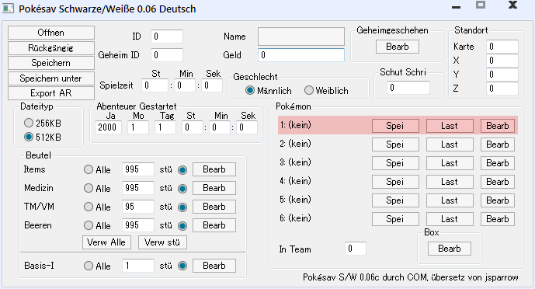Click the Spielzeit St field

point(155,85)
